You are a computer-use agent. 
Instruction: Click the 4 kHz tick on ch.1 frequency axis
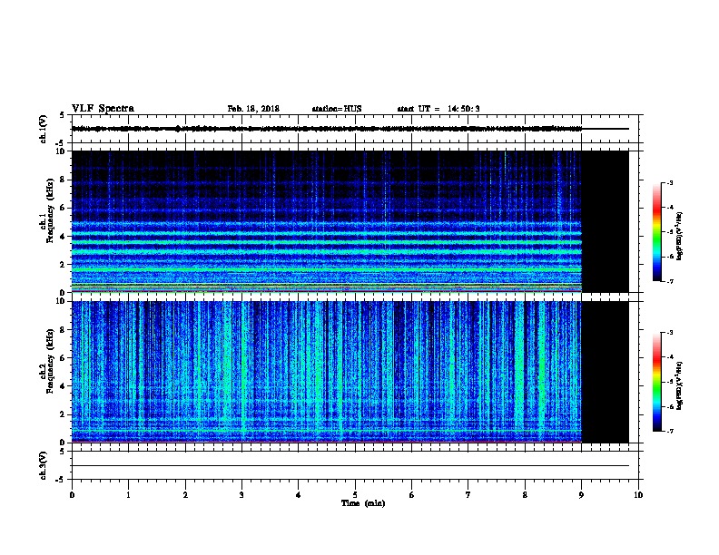63,236
